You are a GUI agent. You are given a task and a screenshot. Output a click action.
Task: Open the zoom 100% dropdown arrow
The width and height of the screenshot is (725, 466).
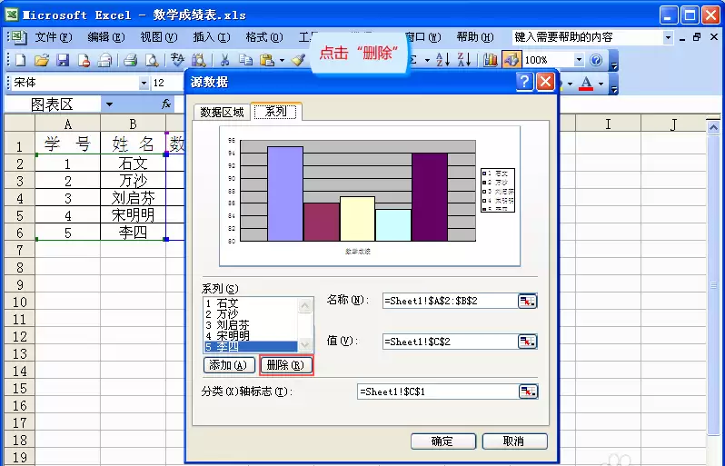coord(579,60)
